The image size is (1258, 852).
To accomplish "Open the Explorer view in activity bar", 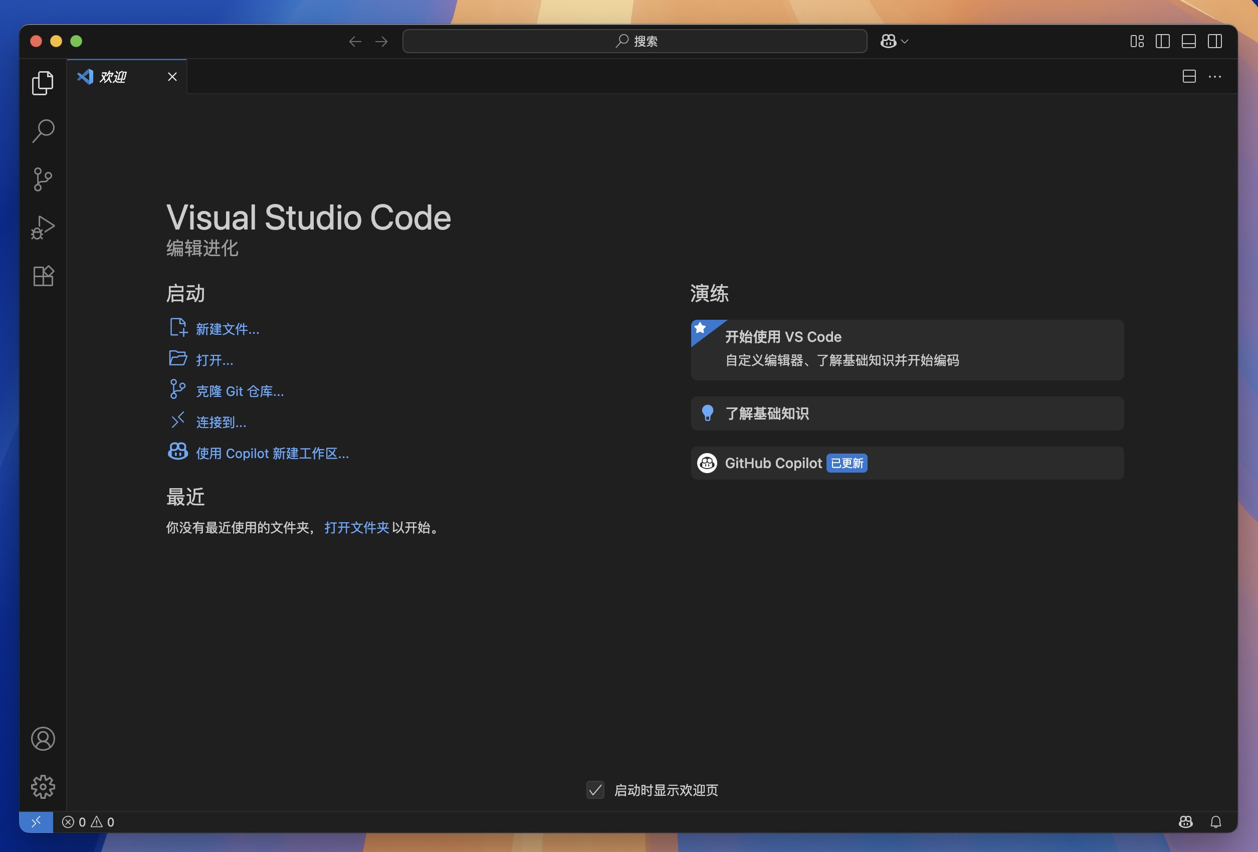I will (x=43, y=83).
